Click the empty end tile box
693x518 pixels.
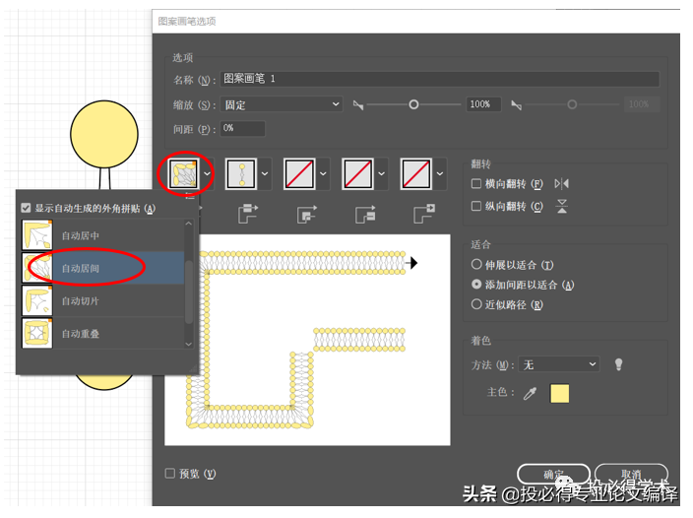click(x=416, y=174)
